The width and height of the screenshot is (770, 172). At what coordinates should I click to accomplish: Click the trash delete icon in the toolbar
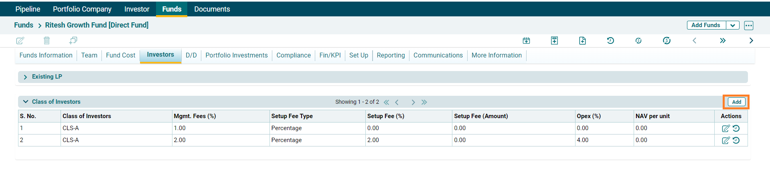click(47, 41)
